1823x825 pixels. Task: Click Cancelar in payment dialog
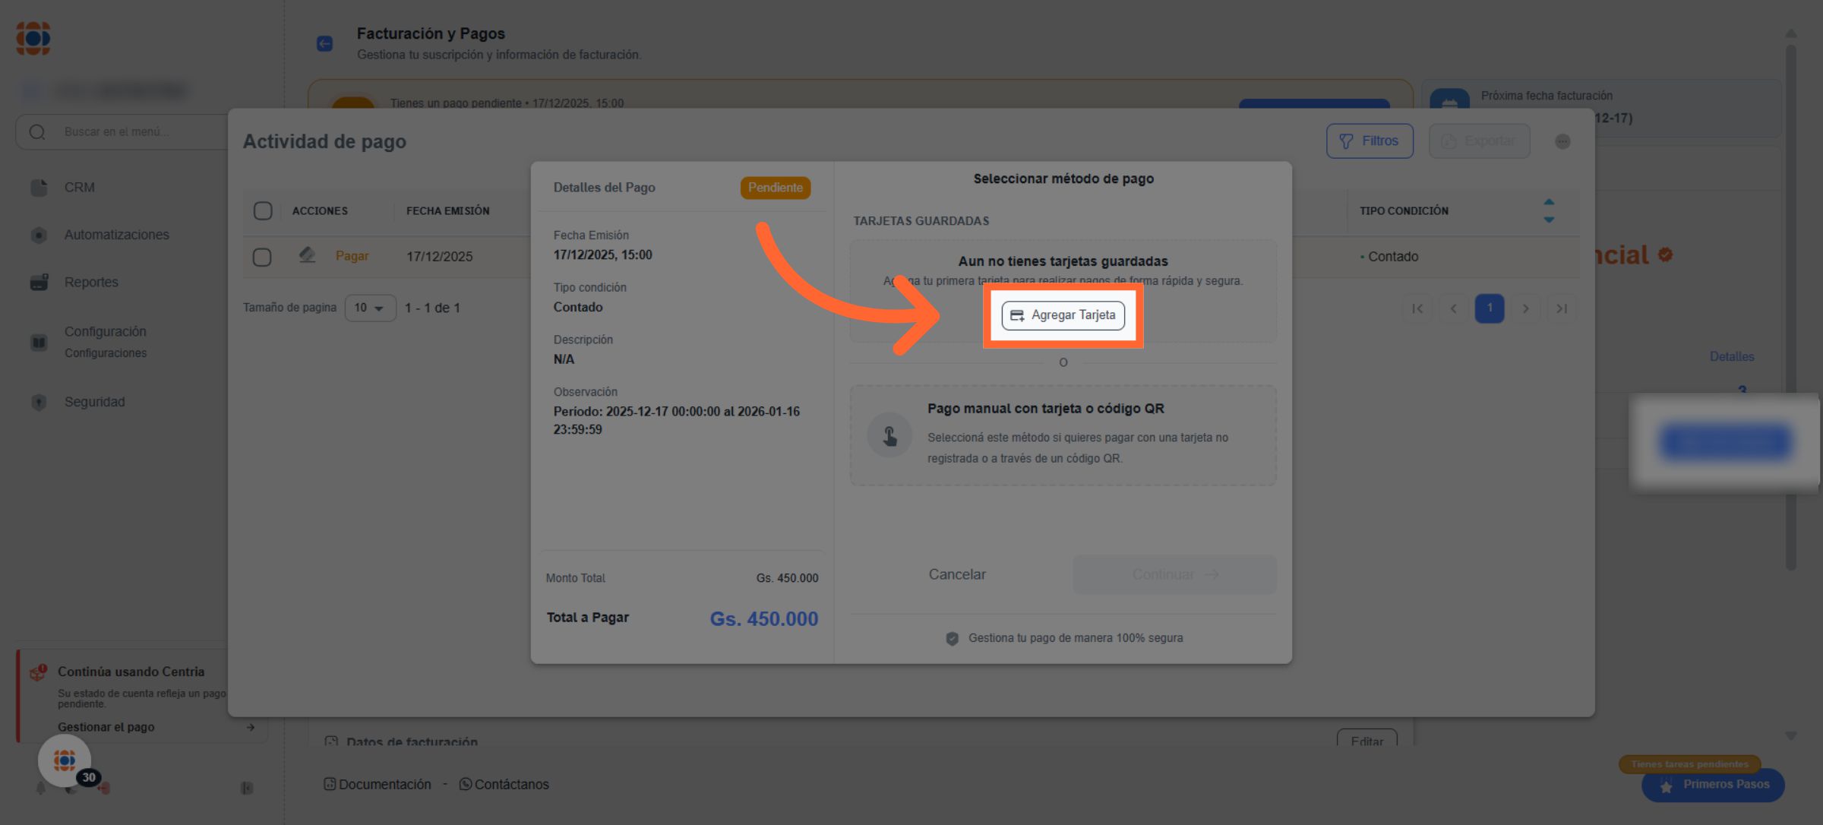(x=956, y=574)
